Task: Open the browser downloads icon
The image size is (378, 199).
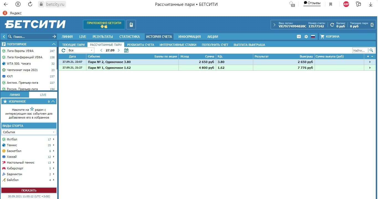Action: click(x=371, y=4)
